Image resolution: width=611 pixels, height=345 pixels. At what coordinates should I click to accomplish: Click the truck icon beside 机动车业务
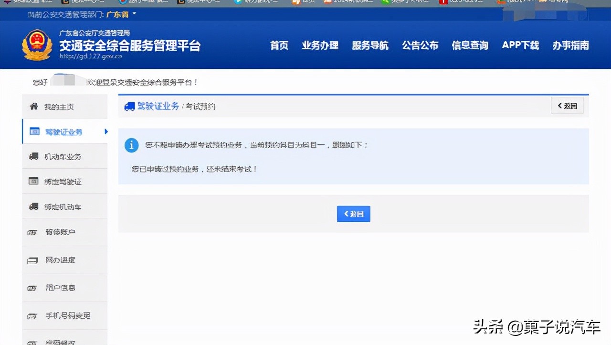pos(33,156)
